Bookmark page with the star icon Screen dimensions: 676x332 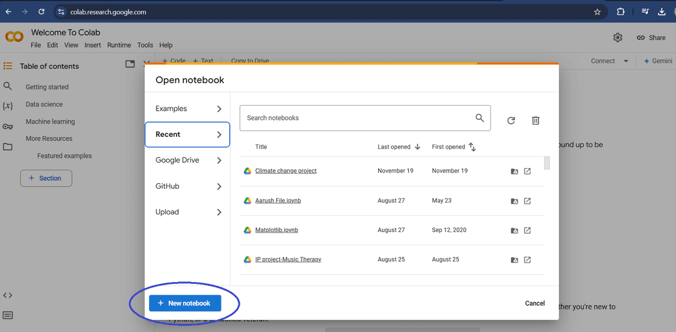[597, 12]
